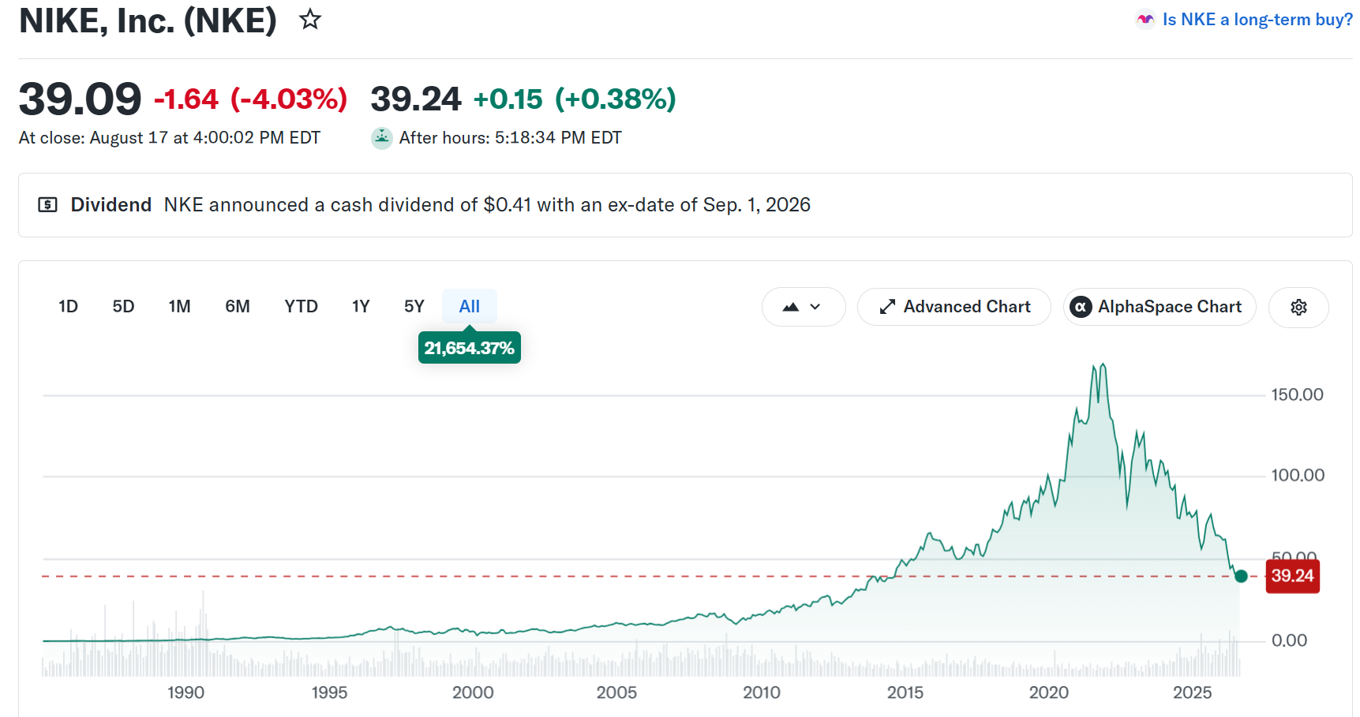Click the 0.00 y-axis label
The image size is (1360, 717).
(x=1289, y=640)
